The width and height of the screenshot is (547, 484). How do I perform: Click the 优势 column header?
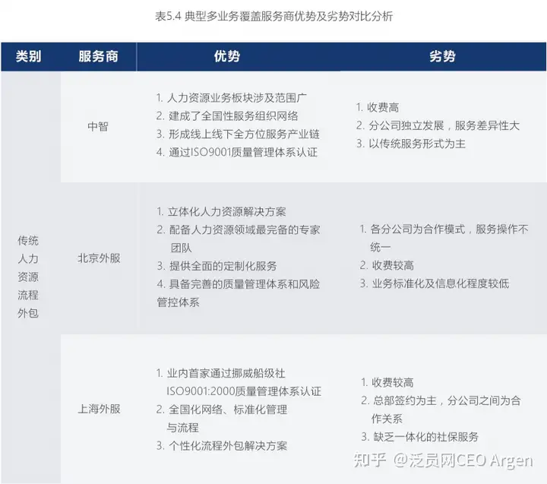coord(227,56)
